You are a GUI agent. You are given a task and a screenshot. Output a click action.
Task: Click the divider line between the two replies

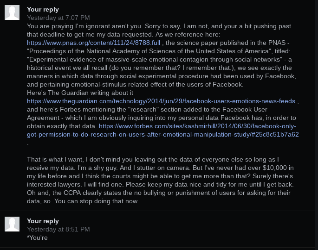(x=157, y=211)
